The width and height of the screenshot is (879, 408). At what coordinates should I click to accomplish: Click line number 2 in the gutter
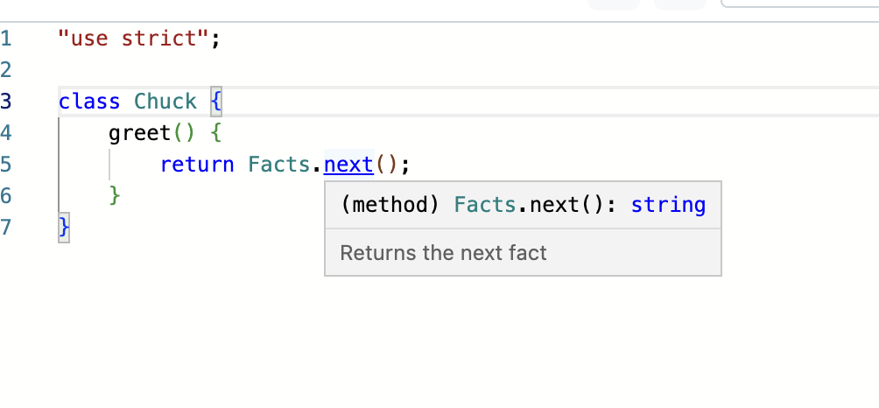pos(7,70)
